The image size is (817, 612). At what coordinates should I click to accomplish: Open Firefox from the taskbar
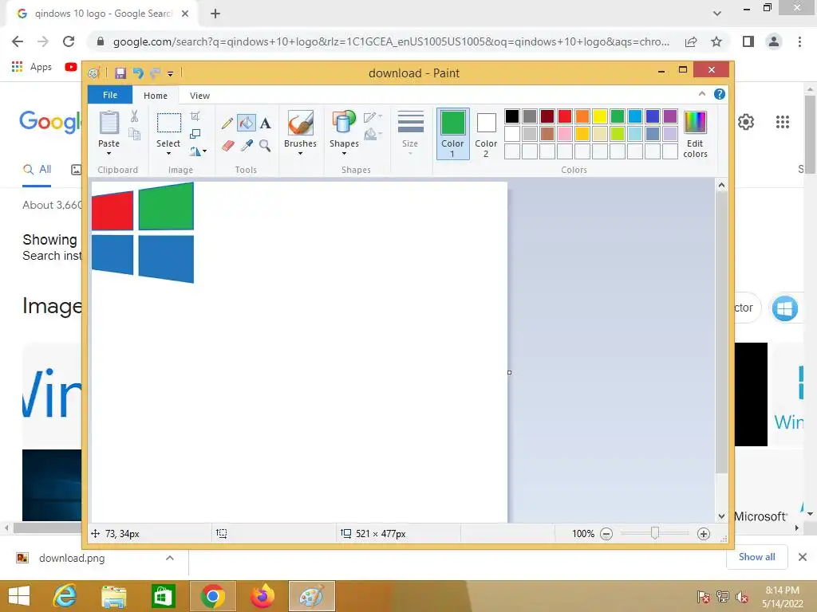[262, 596]
